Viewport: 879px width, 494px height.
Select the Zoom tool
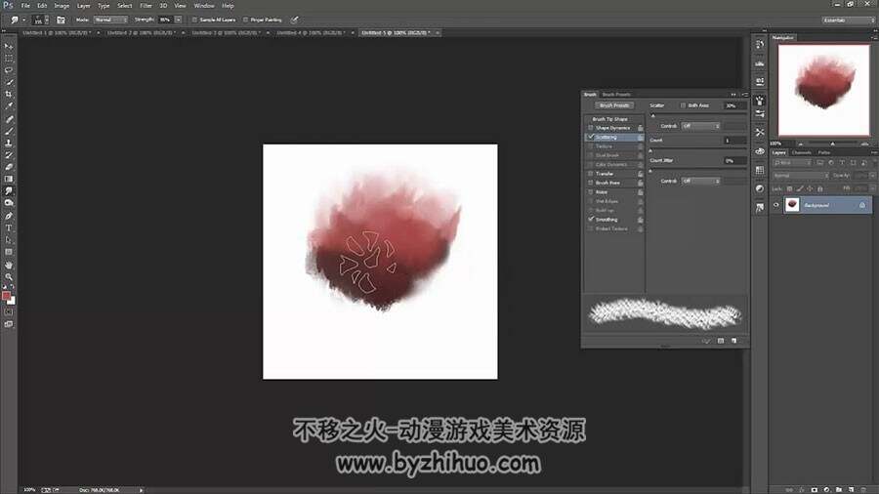coord(9,276)
